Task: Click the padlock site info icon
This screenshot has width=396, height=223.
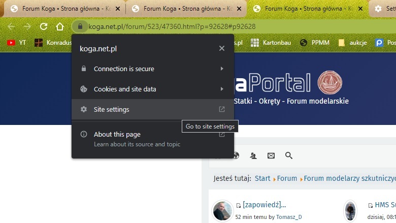Action: point(80,26)
